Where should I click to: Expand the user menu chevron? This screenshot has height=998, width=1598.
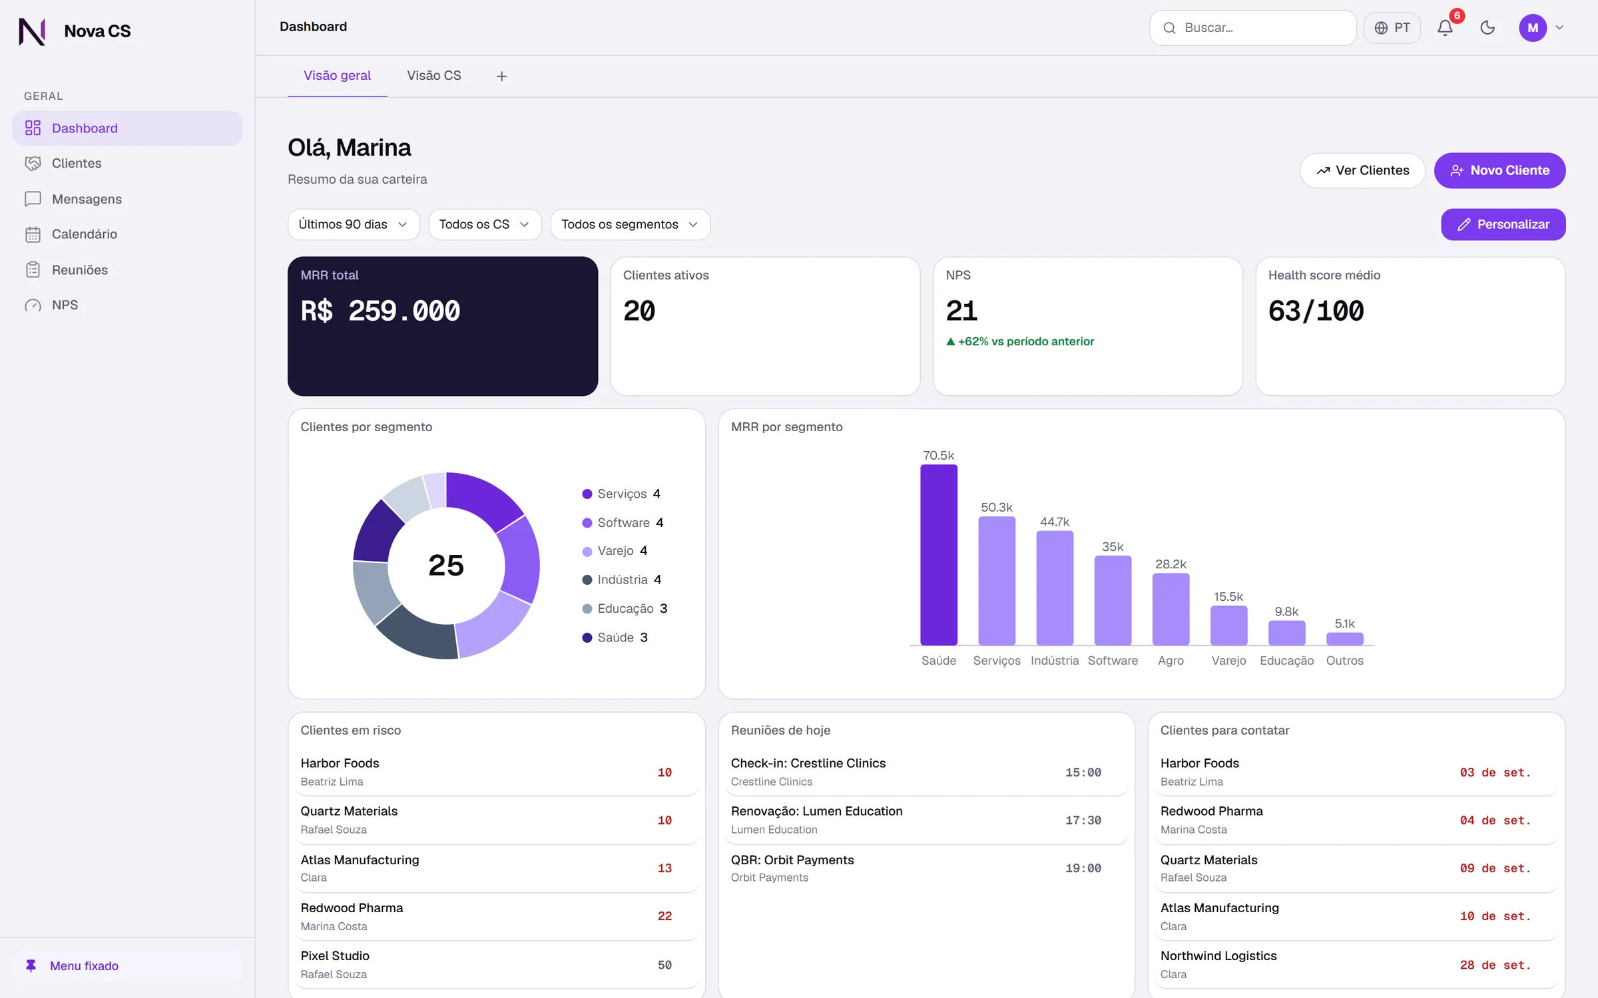[1559, 28]
